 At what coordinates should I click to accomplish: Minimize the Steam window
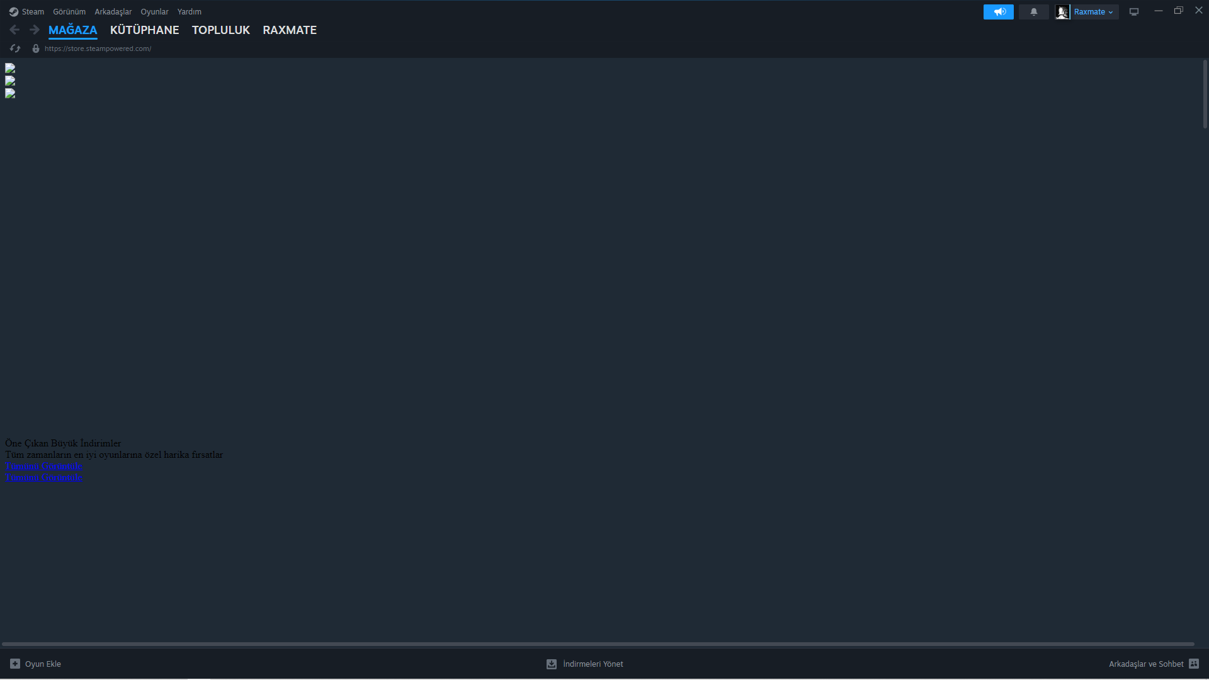(1158, 11)
